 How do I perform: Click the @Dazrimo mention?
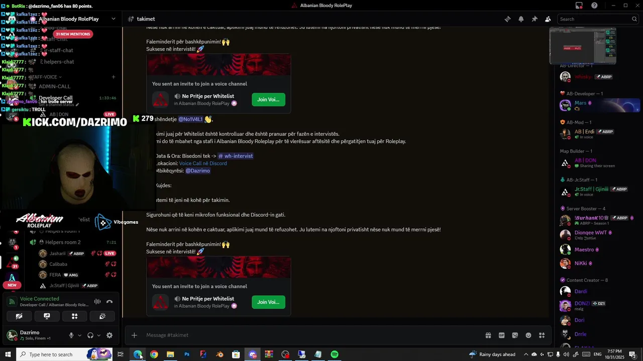tap(197, 170)
